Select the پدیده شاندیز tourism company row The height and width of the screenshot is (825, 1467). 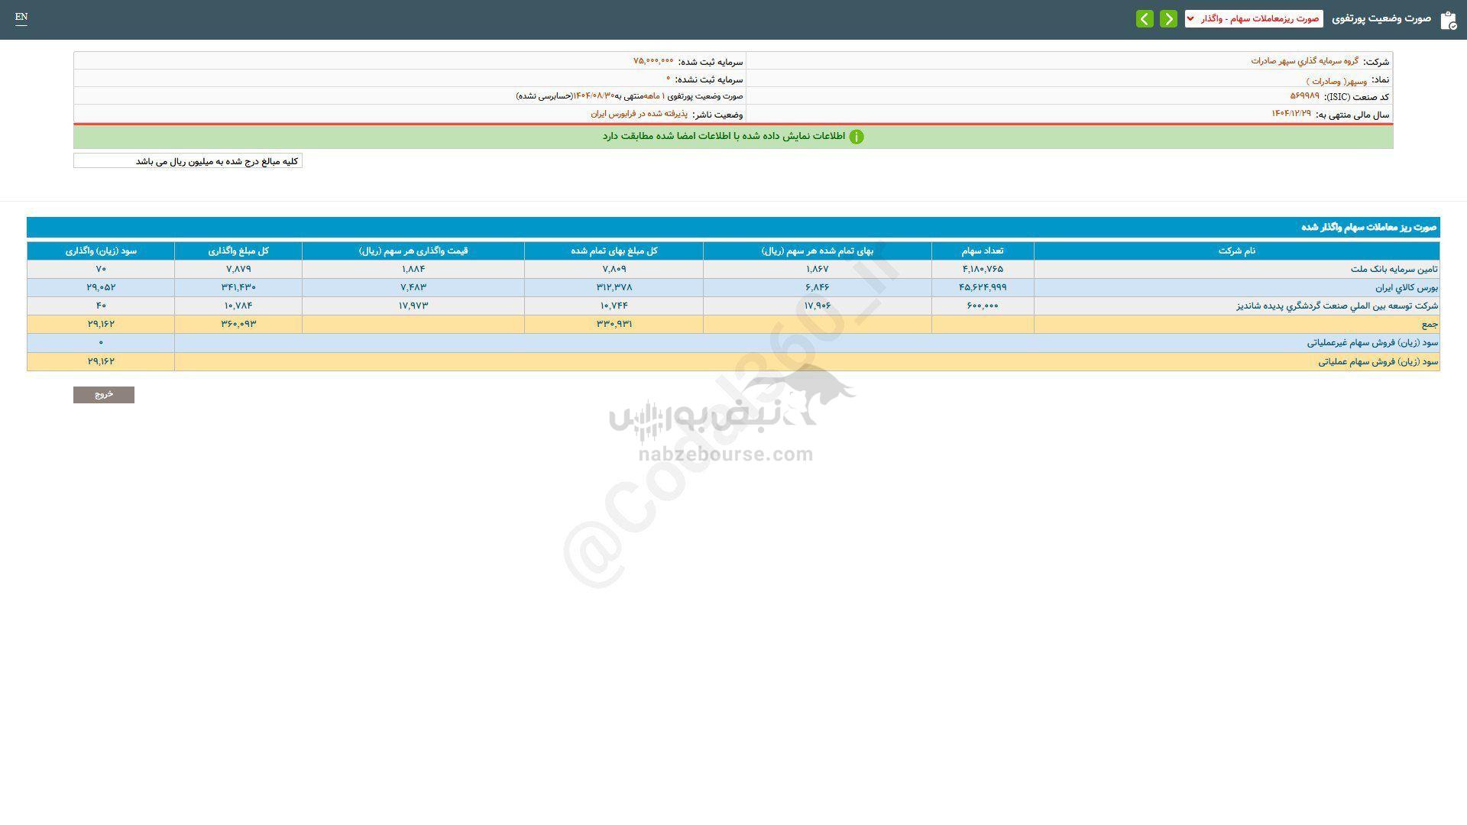pos(1337,306)
